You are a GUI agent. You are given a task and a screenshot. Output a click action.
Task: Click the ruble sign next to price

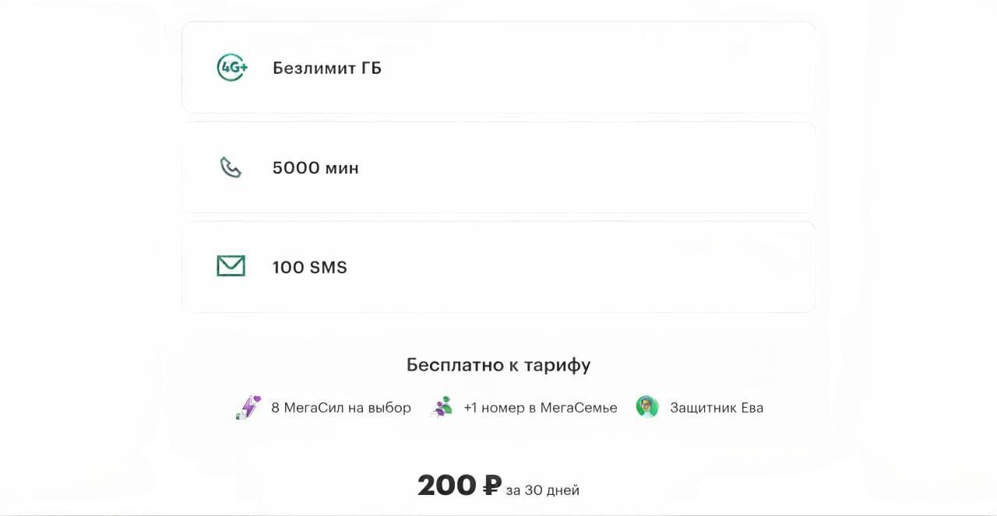coord(491,486)
